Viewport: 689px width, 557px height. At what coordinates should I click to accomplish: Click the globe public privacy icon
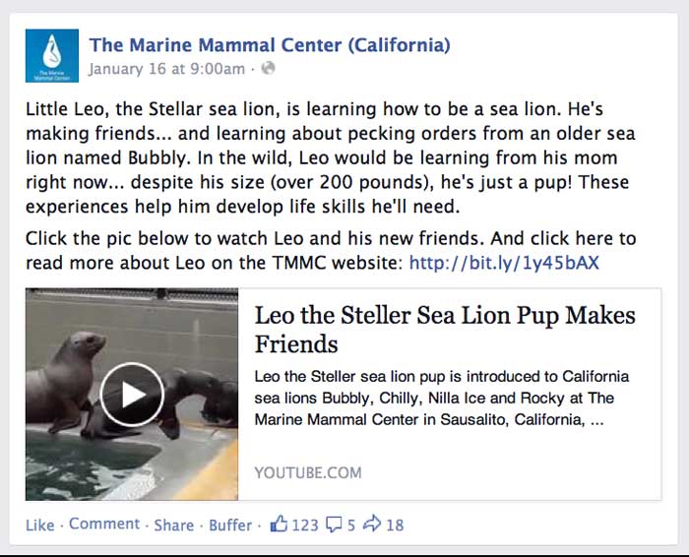(268, 69)
